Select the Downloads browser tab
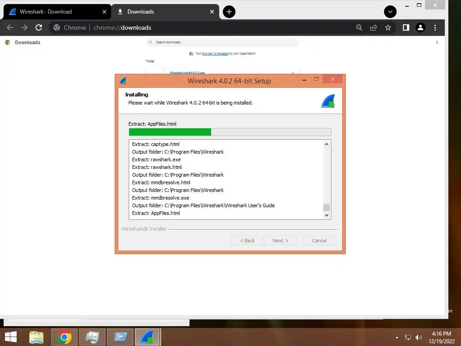The width and height of the screenshot is (461, 346). coord(165,12)
